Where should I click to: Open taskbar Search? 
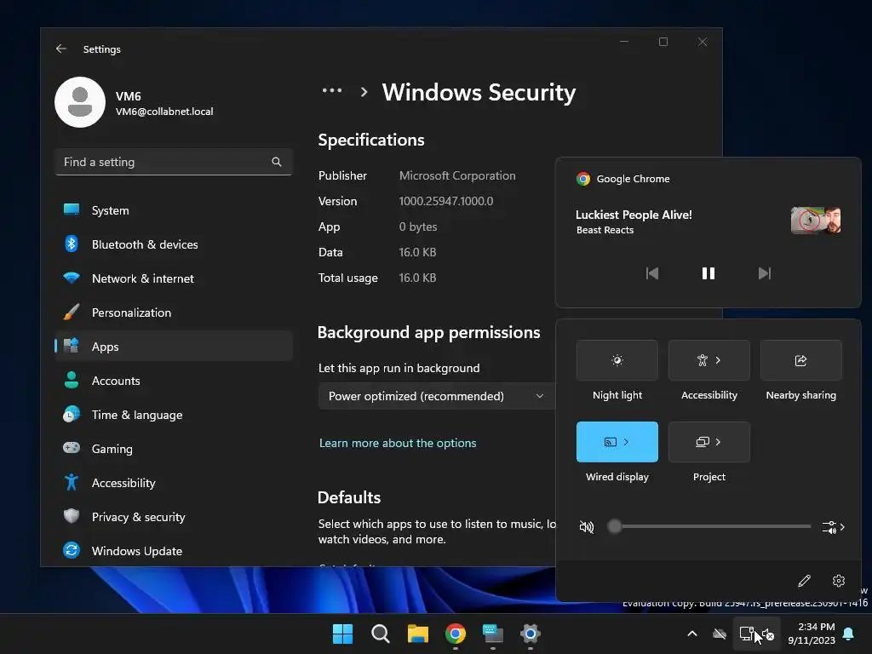tap(381, 634)
